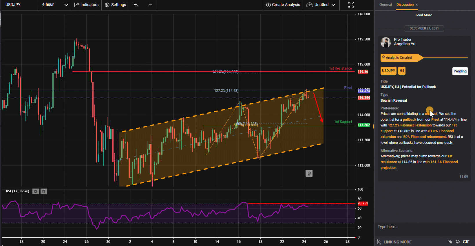Load More discussion messages
The image size is (475, 246).
(x=424, y=15)
